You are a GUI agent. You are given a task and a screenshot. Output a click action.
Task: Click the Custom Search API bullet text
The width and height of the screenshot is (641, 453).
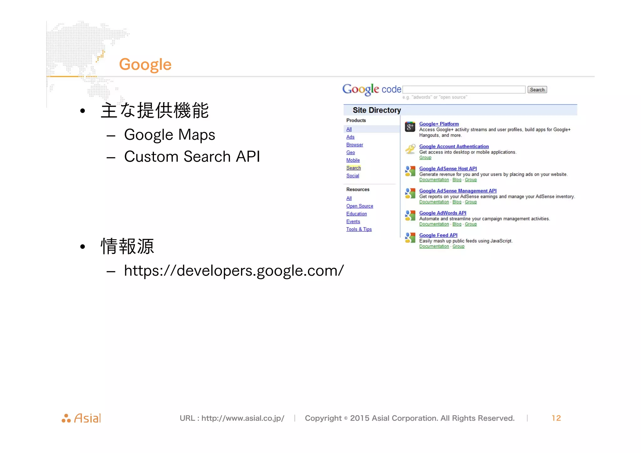[192, 156]
